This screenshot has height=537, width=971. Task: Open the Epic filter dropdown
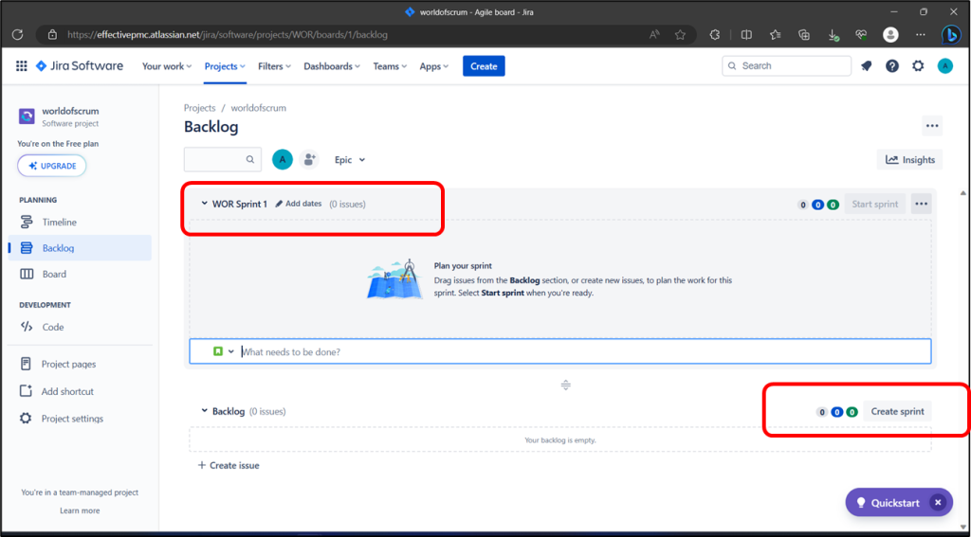pos(350,160)
